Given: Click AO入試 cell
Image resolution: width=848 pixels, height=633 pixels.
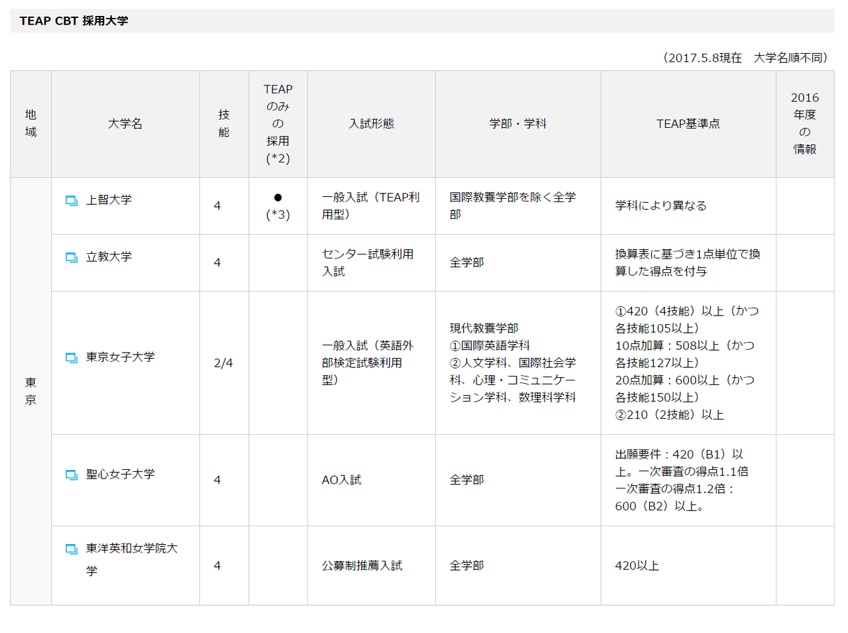Looking at the screenshot, I should [x=372, y=481].
